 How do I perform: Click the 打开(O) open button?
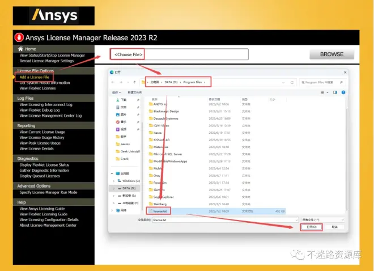(311, 227)
